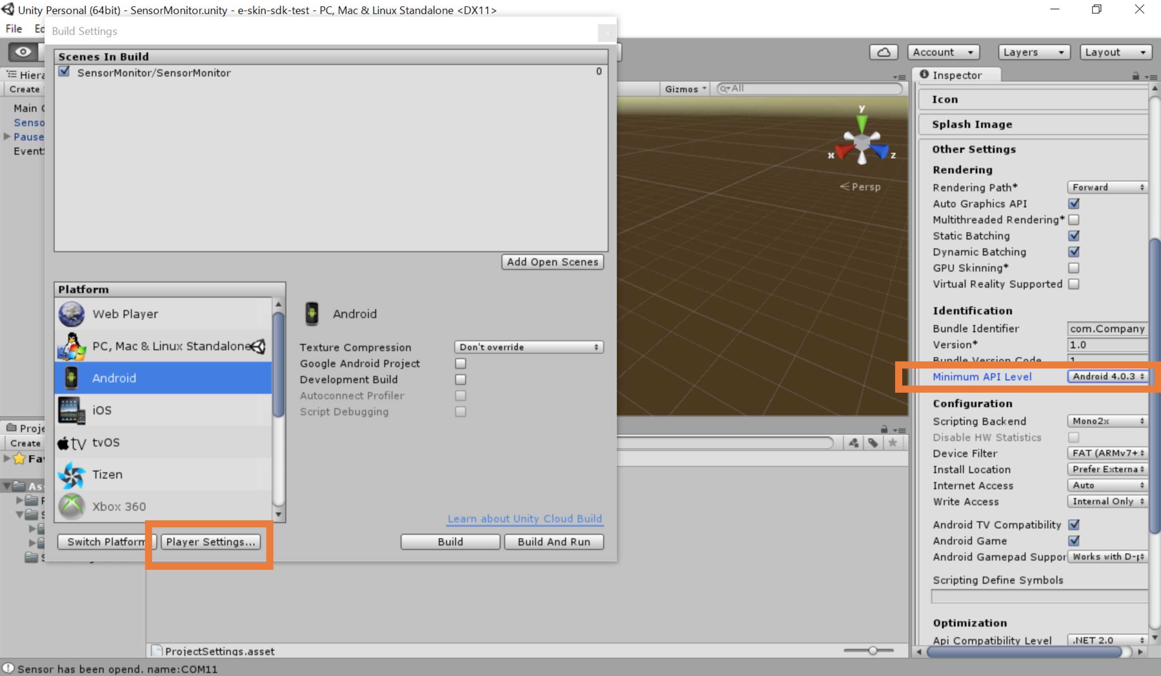This screenshot has width=1161, height=676.
Task: Enable the Script Debugging checkbox
Action: point(460,411)
